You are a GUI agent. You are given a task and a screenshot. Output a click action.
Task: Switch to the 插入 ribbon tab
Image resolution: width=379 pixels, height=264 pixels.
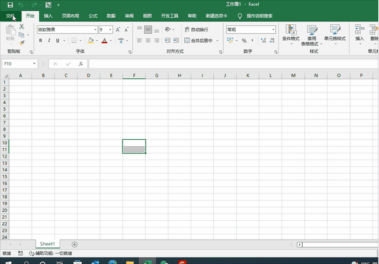48,16
